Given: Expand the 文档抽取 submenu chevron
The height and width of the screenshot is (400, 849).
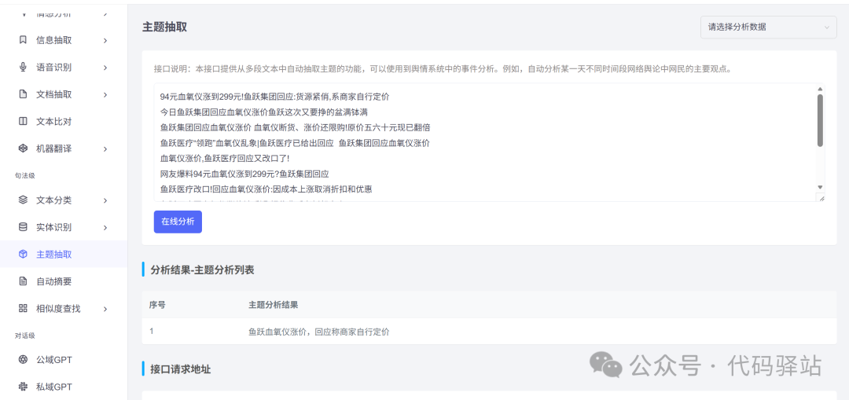Looking at the screenshot, I should (105, 94).
